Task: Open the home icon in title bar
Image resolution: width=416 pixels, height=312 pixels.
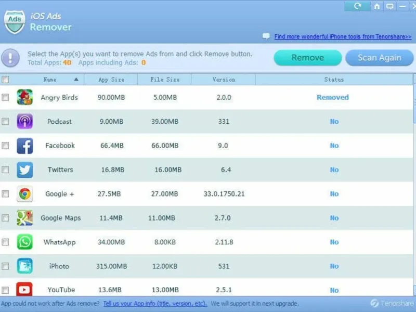Action: pos(376,6)
